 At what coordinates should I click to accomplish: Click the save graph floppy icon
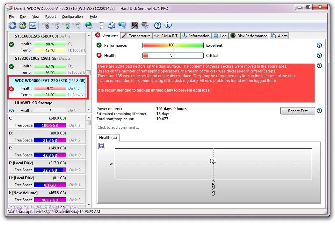tap(101, 146)
